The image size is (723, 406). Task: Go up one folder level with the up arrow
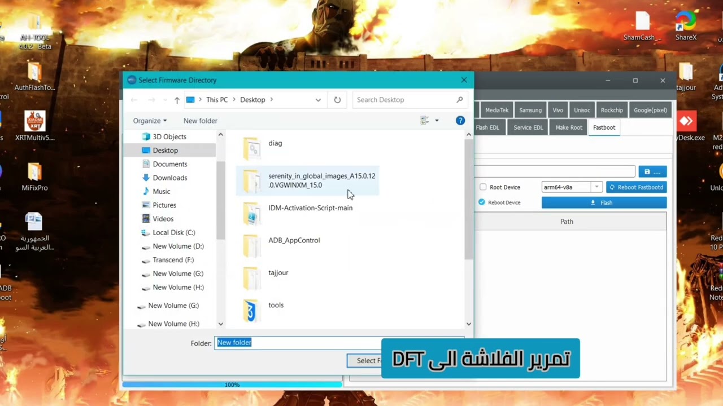pyautogui.click(x=177, y=100)
